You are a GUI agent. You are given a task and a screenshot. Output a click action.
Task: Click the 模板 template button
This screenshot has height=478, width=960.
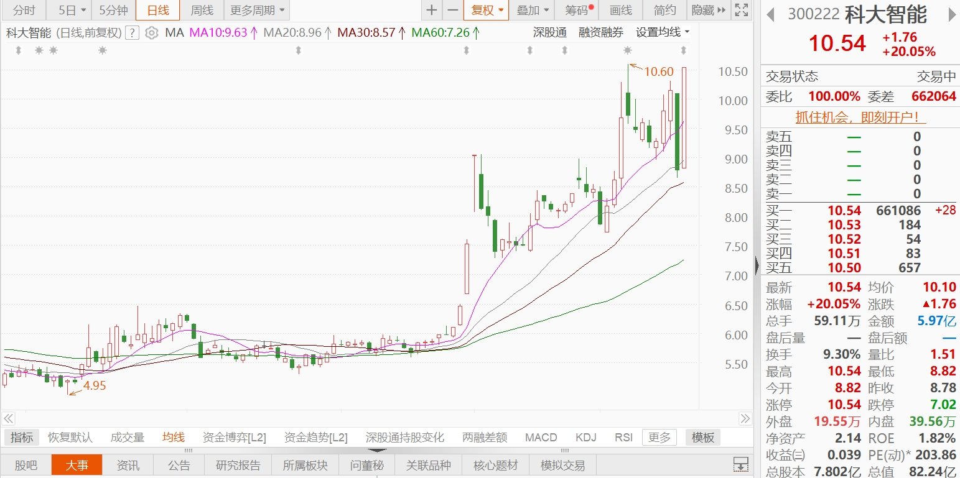coord(703,437)
